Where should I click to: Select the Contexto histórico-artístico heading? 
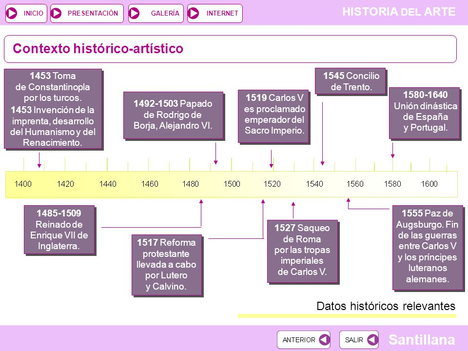point(98,49)
